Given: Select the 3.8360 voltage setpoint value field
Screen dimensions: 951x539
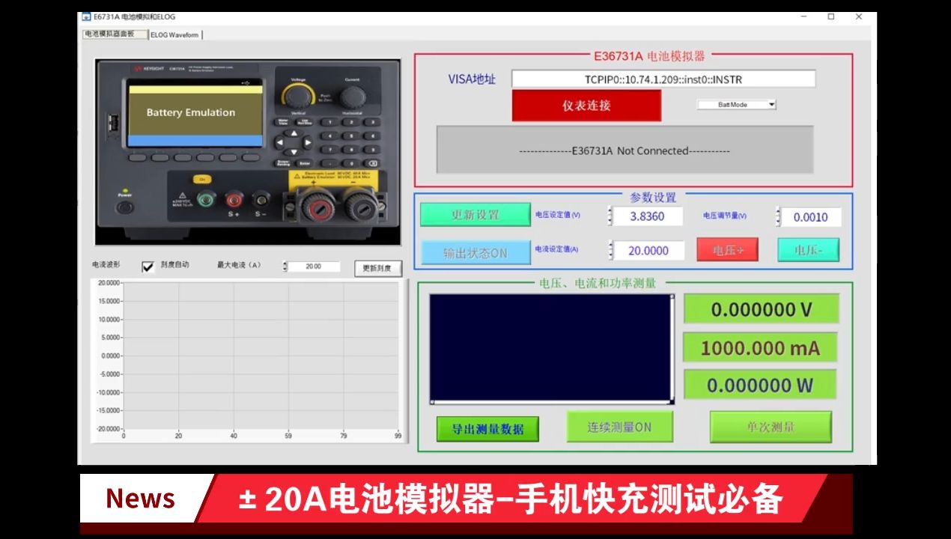Looking at the screenshot, I should pyautogui.click(x=647, y=215).
